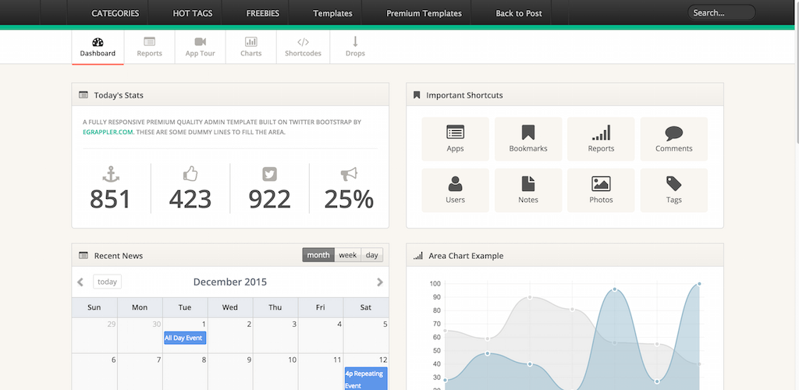Open the Reports signal-bars shortcut

pyautogui.click(x=601, y=139)
